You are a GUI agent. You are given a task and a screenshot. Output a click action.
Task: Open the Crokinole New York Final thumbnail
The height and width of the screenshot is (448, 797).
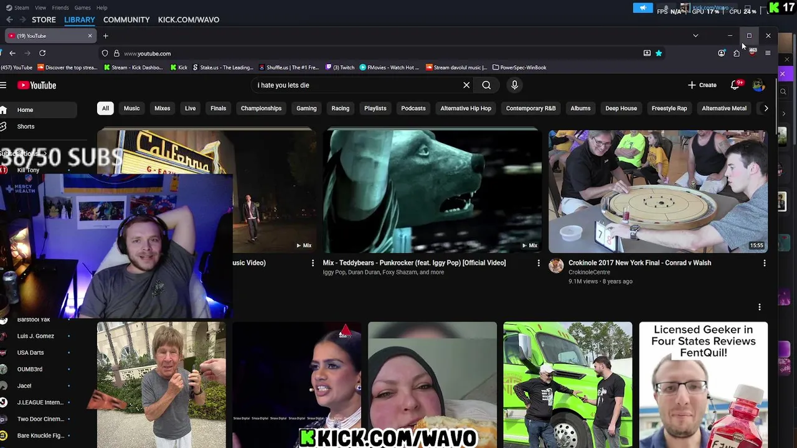[x=658, y=191]
